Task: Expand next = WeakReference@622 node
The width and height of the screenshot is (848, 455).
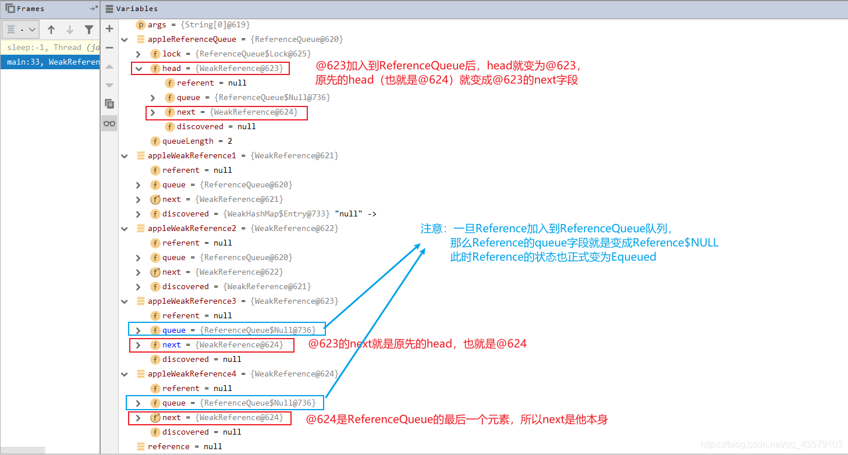Action: click(139, 272)
